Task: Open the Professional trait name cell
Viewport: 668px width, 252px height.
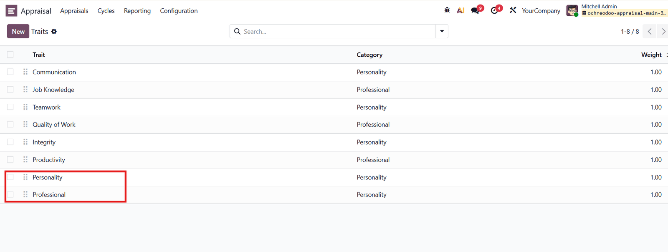Action: (49, 195)
